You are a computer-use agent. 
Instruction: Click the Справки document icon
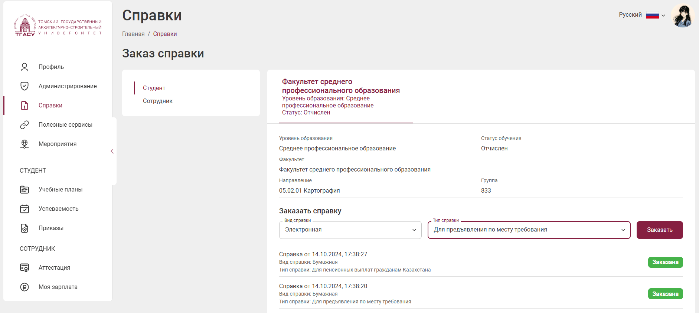click(x=25, y=106)
